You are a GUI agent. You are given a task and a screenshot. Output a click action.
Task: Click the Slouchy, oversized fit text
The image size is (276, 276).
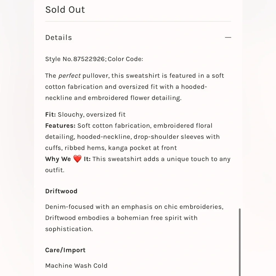click(x=92, y=115)
